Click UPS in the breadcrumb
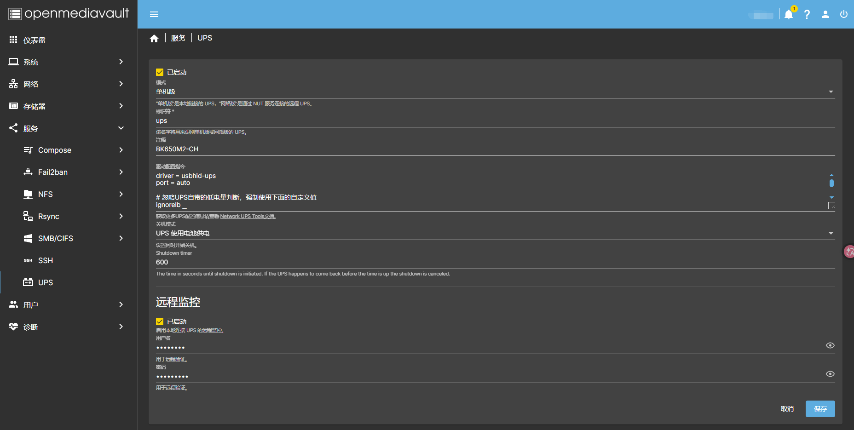This screenshot has height=430, width=854. coord(205,38)
